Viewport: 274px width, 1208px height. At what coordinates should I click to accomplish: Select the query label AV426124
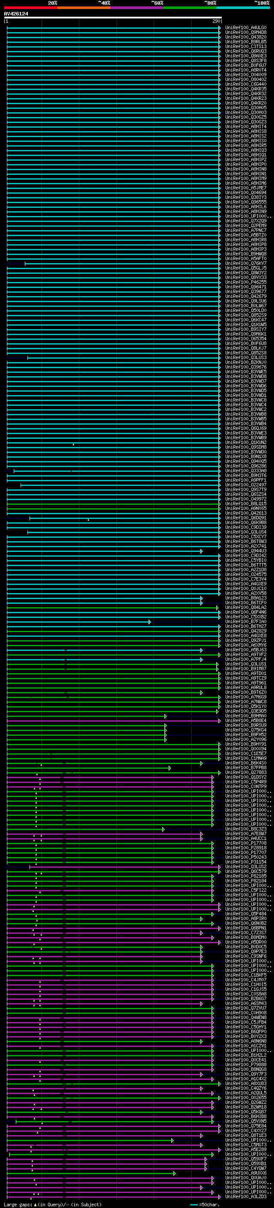[16, 14]
